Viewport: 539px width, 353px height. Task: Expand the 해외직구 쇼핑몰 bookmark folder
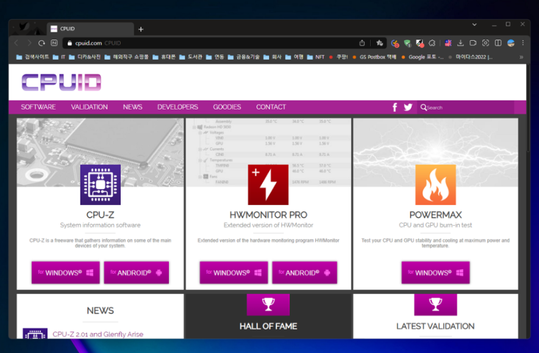[126, 57]
